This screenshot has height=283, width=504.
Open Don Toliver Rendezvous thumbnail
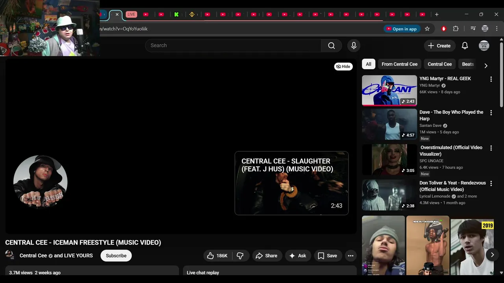[x=389, y=195]
